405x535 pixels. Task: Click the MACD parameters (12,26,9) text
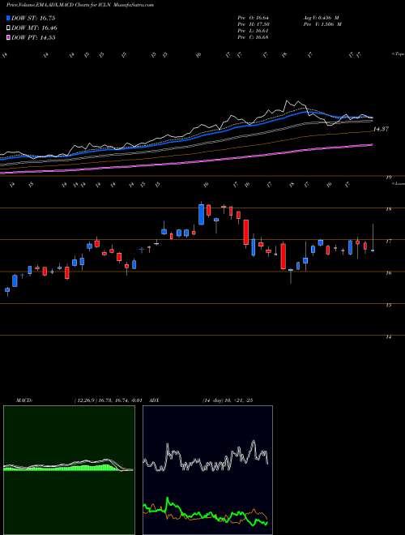(108, 400)
